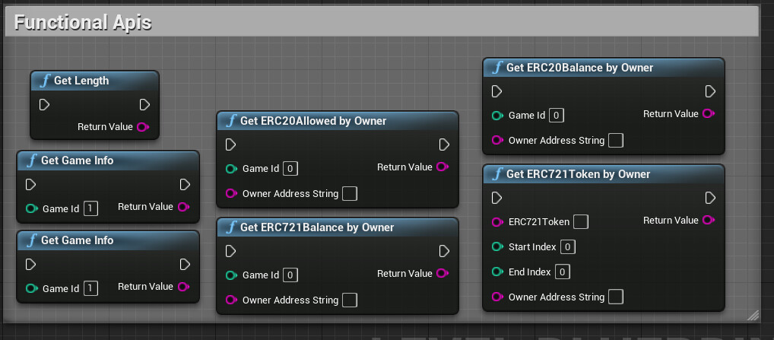
Task: Click the ERC721Token input pin
Action: coord(497,222)
